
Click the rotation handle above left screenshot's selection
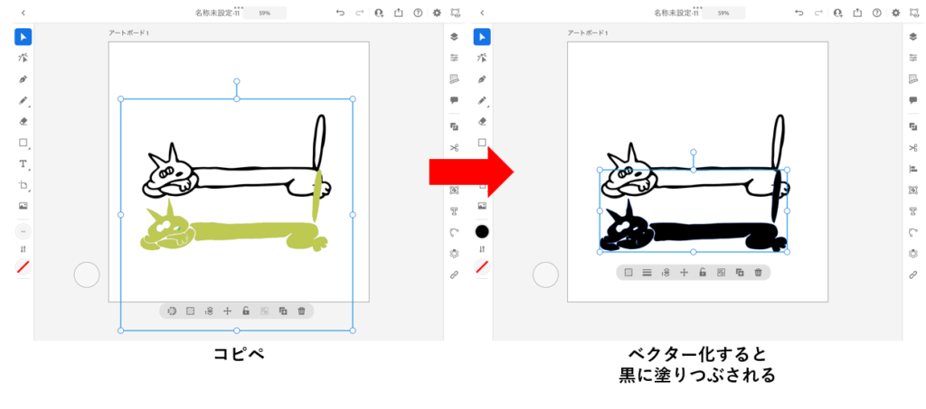(x=237, y=81)
